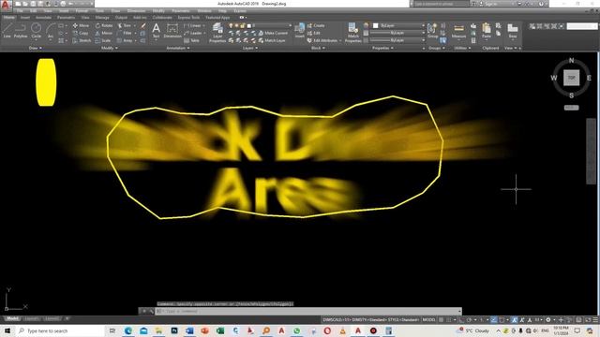Screen dimensions: 600x337
Task: Open the Windows Start menu
Action: (7, 330)
